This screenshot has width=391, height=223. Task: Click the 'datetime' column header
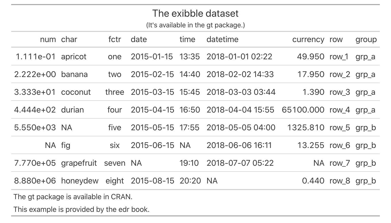coord(222,40)
